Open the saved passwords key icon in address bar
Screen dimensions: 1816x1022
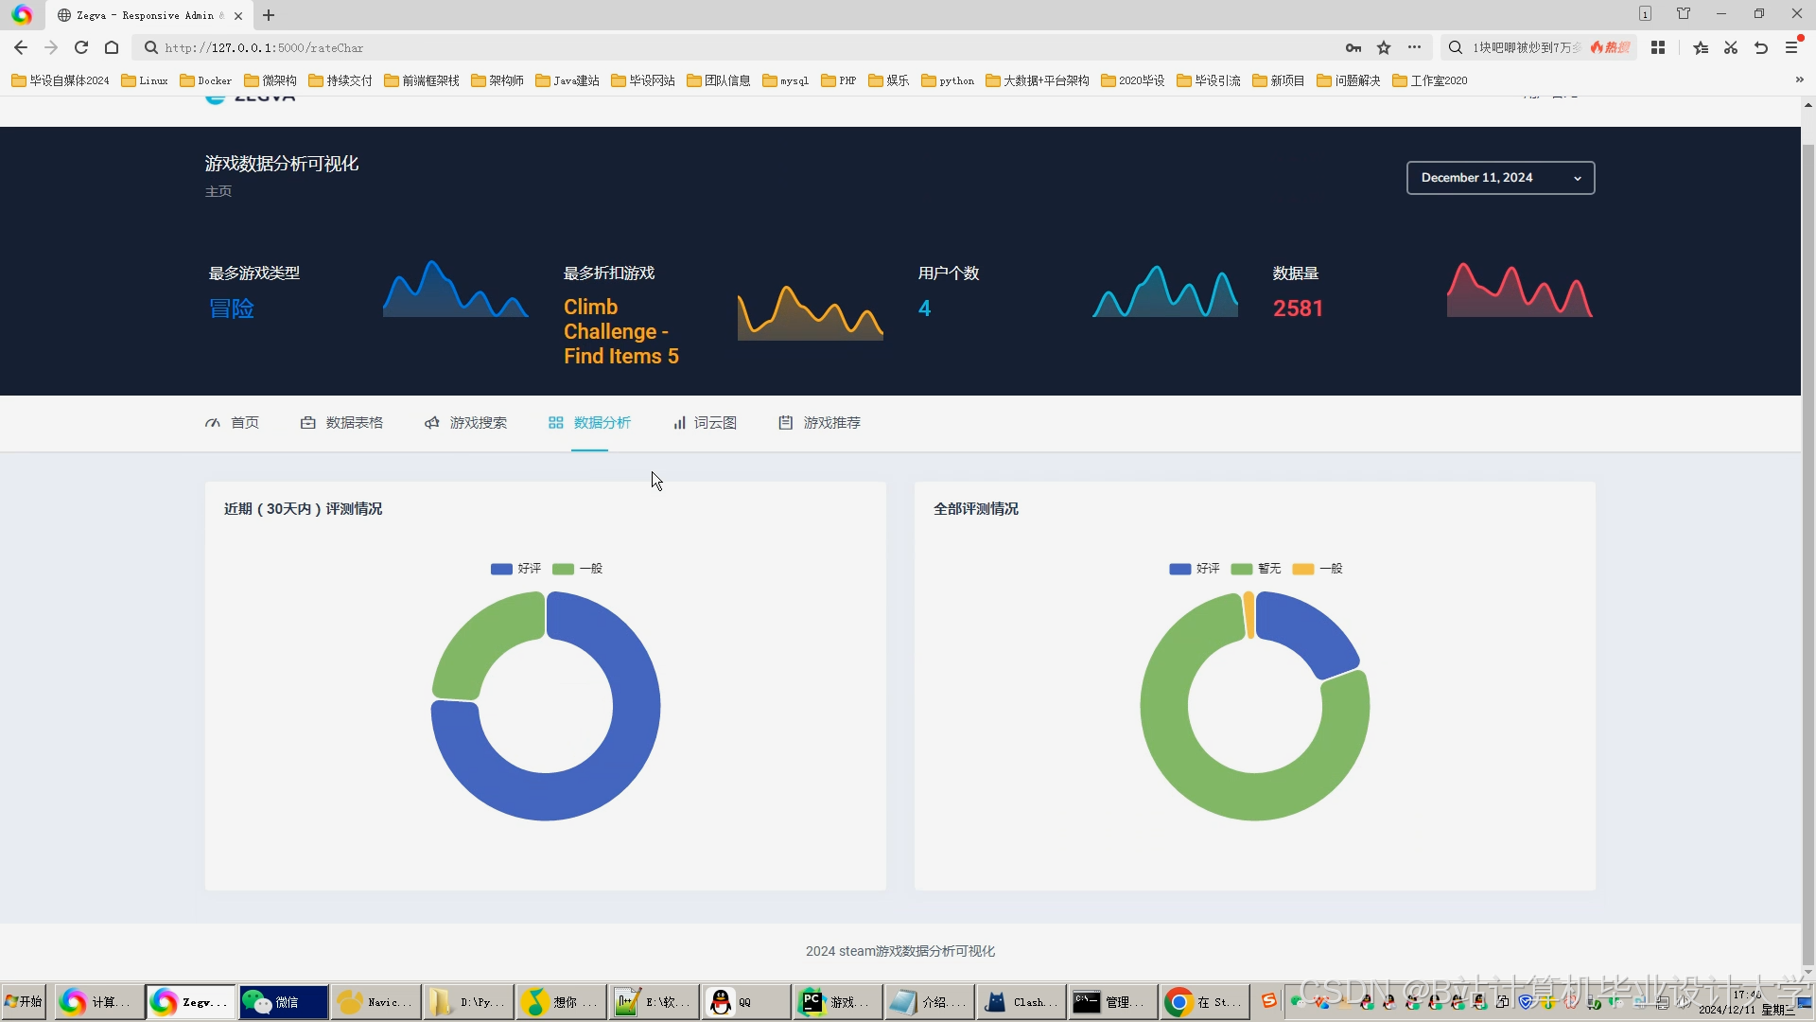point(1353,47)
